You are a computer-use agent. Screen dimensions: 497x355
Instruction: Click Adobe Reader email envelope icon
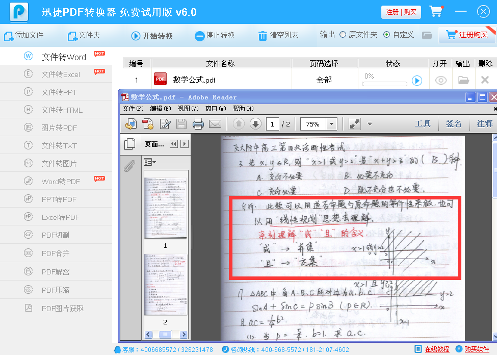pyautogui.click(x=215, y=124)
